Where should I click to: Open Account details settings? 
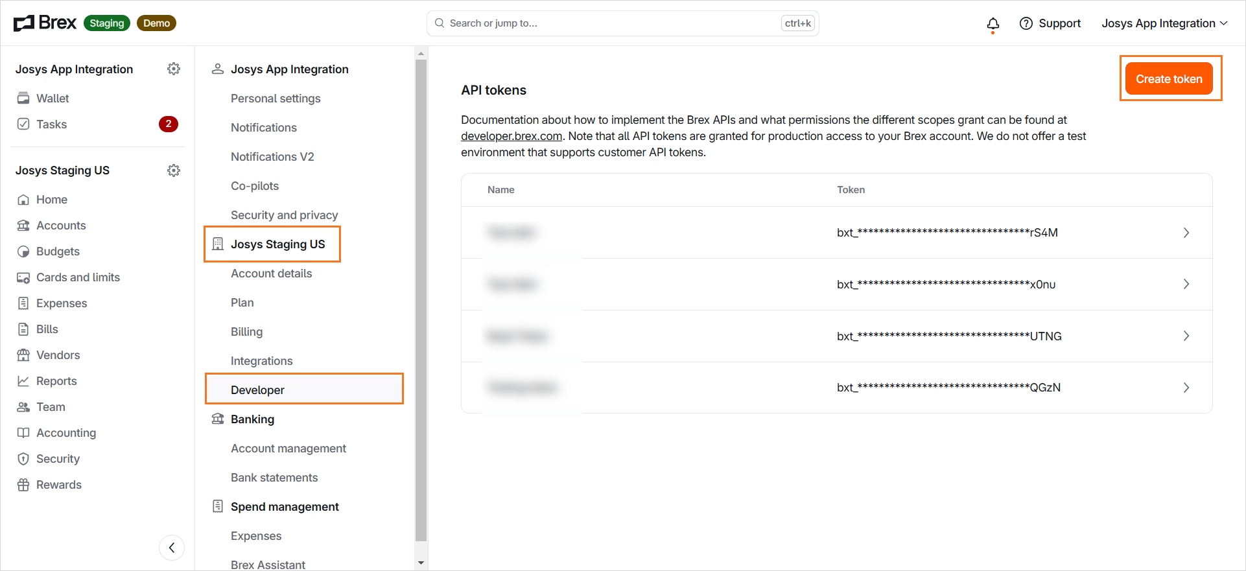271,274
